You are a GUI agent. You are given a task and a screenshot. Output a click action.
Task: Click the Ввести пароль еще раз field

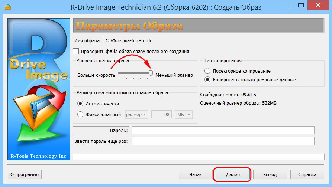223,141
